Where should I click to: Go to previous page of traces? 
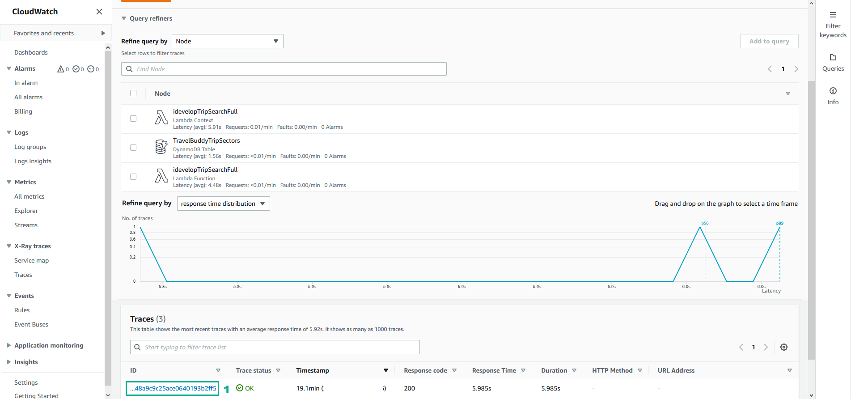click(741, 347)
